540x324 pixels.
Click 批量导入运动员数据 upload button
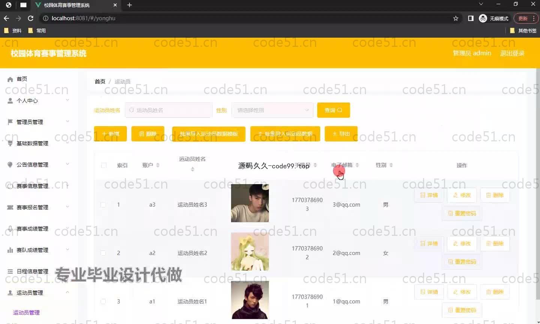[x=285, y=134]
